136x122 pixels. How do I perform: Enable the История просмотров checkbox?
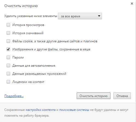pyautogui.click(x=8, y=25)
